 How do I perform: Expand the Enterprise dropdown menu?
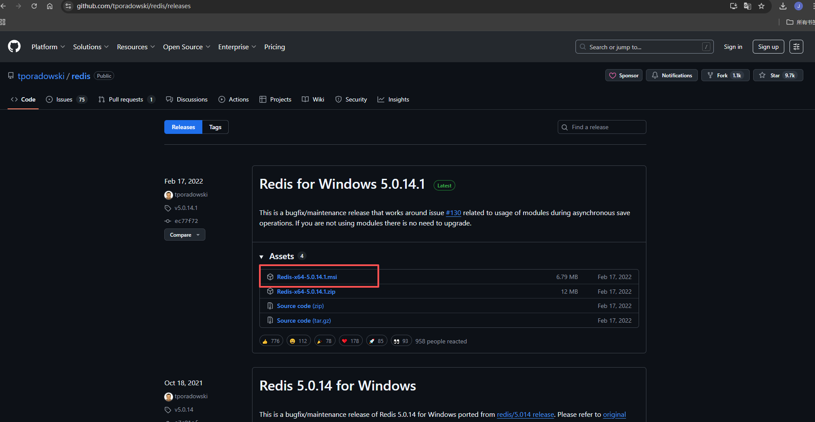click(237, 47)
